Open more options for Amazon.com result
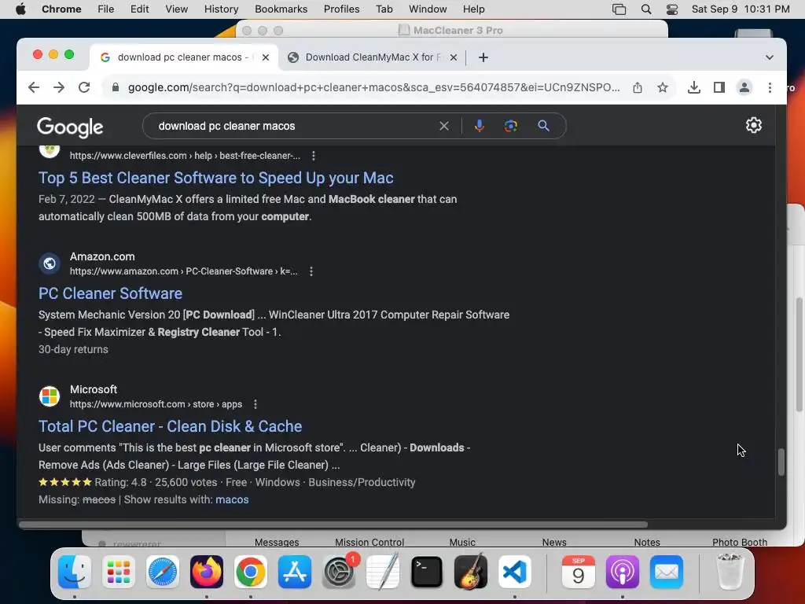The height and width of the screenshot is (604, 805). point(311,271)
